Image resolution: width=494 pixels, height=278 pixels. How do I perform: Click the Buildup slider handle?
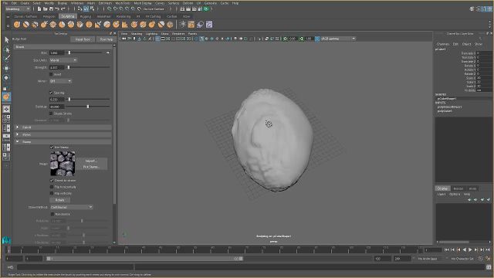(x=88, y=107)
